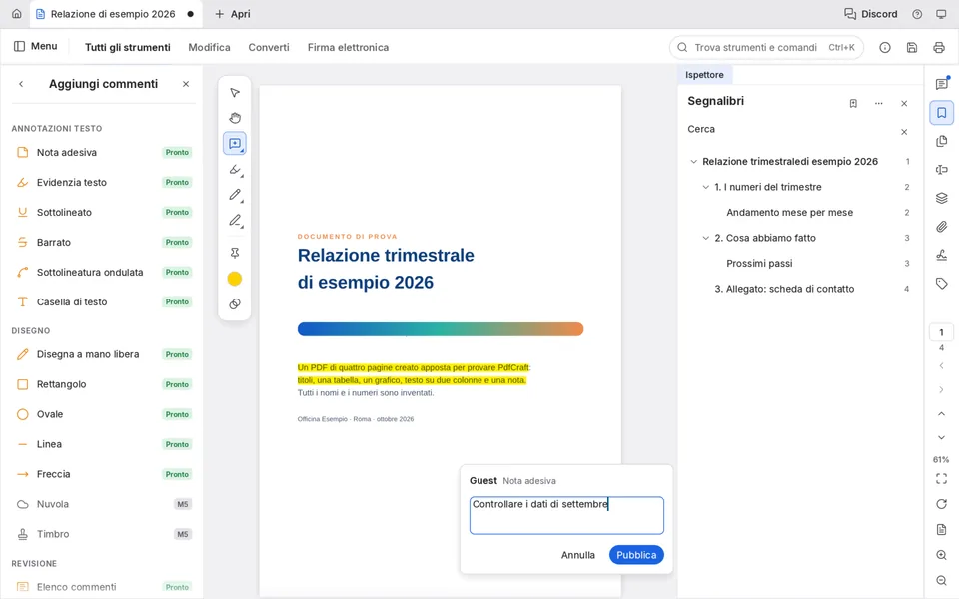959x599 pixels.
Task: Click the link tool icon
Action: (235, 303)
